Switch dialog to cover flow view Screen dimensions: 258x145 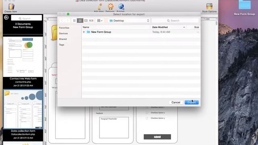(x=92, y=21)
